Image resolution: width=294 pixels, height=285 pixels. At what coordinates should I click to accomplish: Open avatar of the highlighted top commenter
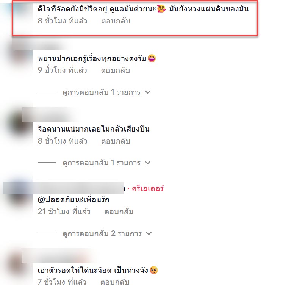[20, 11]
